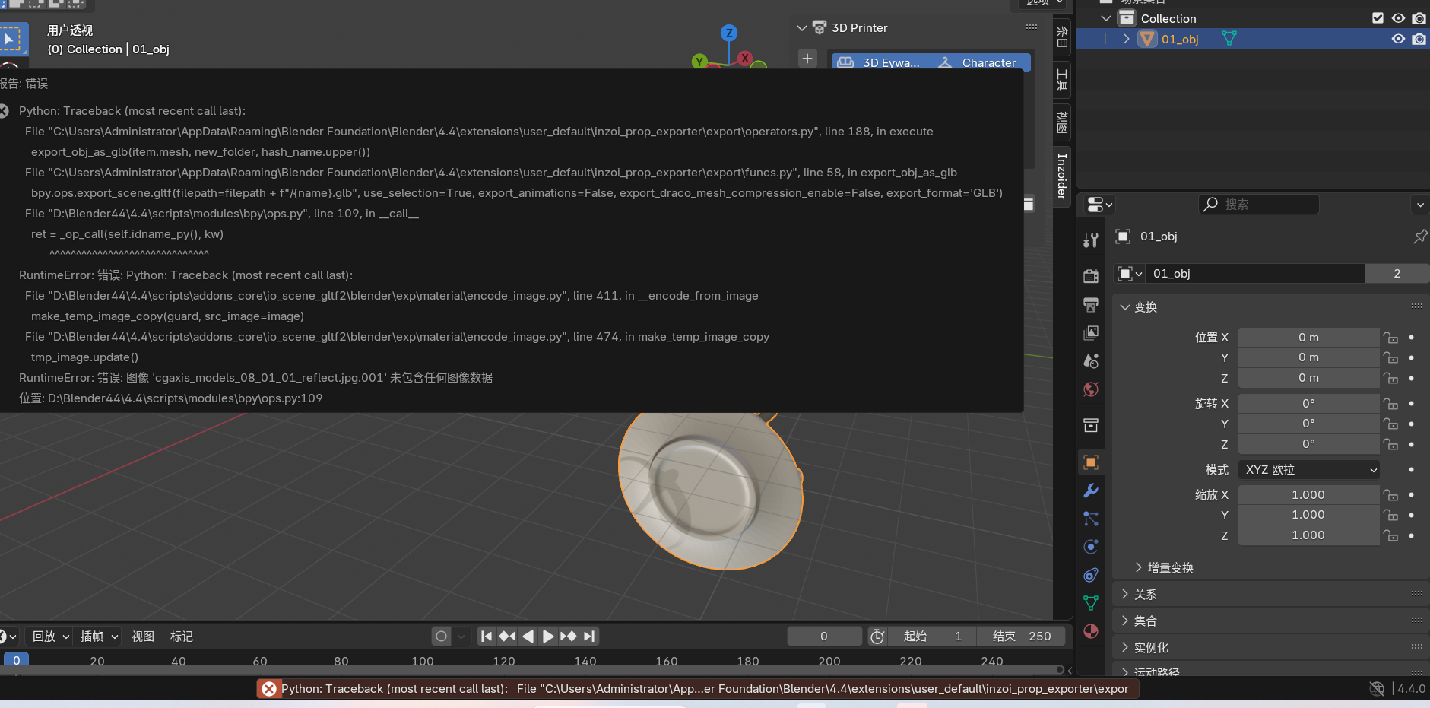Viewport: 1430px width, 708px height.
Task: Open the properties options dropdown arrow
Action: pyautogui.click(x=1420, y=205)
